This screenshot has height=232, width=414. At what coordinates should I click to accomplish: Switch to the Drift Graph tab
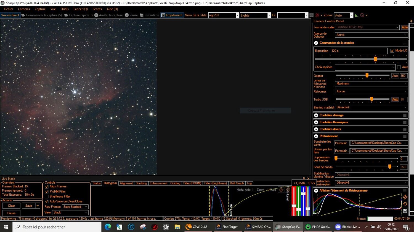tap(237, 183)
